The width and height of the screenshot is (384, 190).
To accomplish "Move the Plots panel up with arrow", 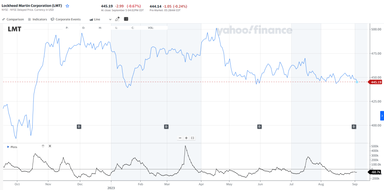I will [x=43, y=146].
